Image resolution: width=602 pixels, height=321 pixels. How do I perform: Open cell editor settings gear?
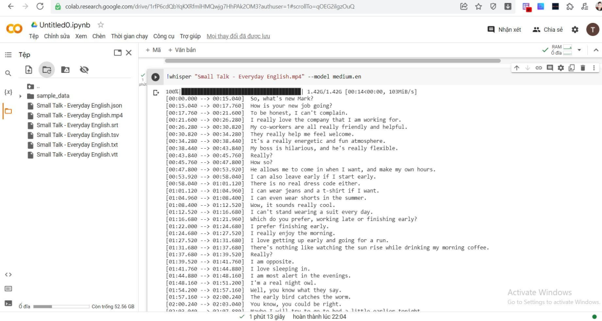[561, 68]
